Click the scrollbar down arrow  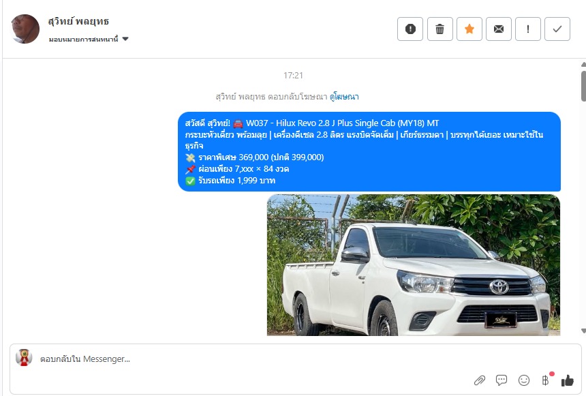pos(583,331)
